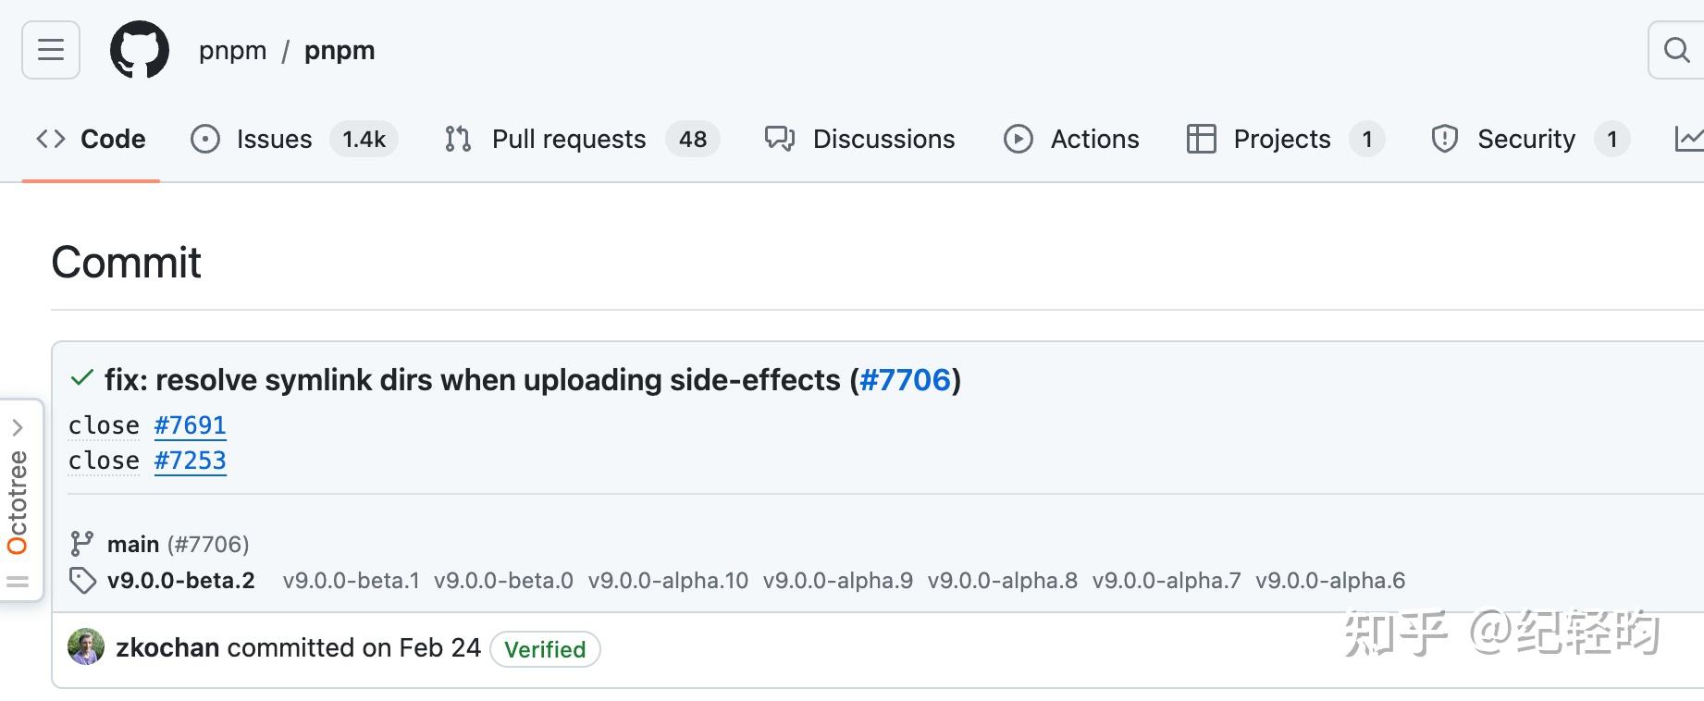Click the green commit status checkmark

tap(82, 377)
